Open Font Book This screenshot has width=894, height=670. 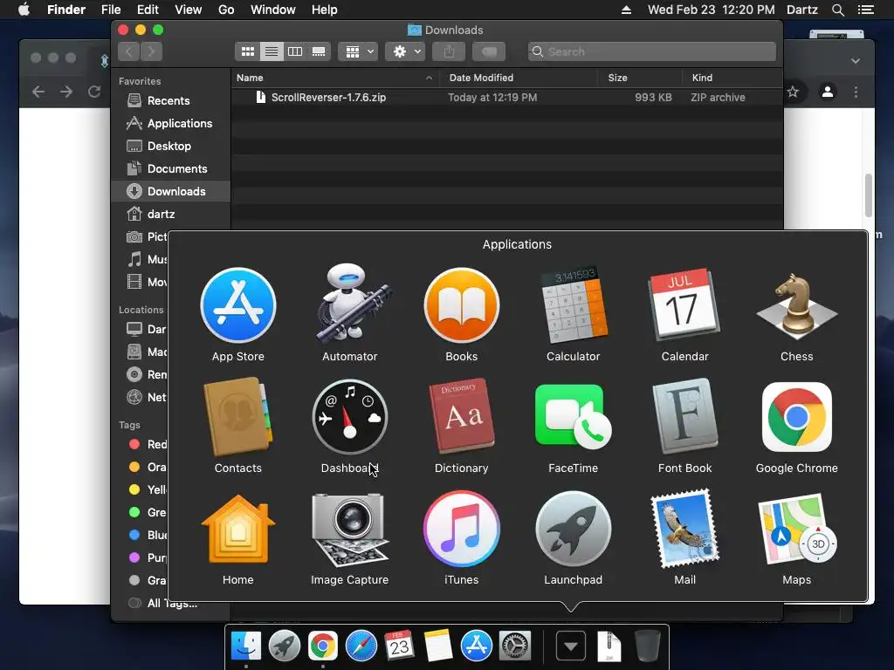(684, 417)
